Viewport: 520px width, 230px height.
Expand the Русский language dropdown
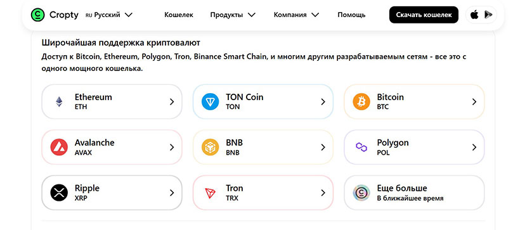pyautogui.click(x=109, y=15)
